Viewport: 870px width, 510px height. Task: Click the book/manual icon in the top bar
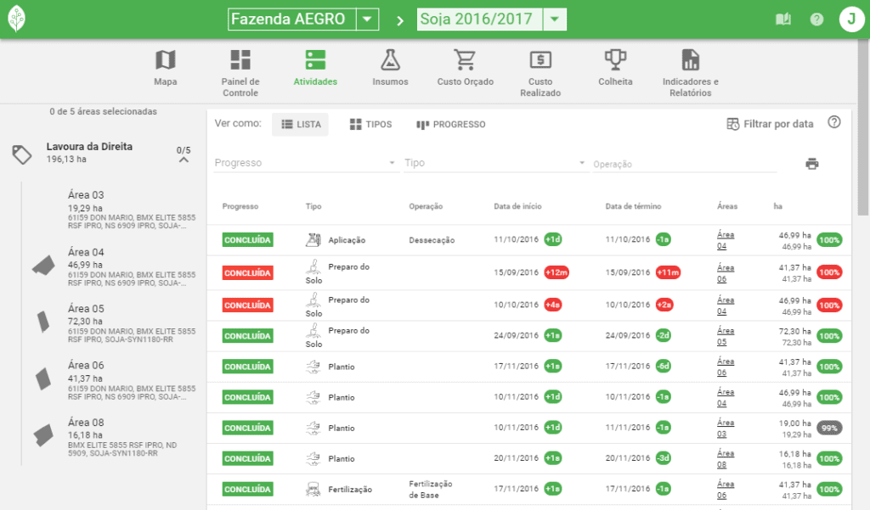(x=782, y=18)
